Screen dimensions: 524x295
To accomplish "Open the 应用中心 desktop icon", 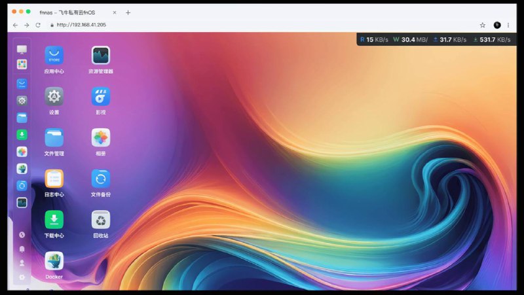I will pos(54,56).
